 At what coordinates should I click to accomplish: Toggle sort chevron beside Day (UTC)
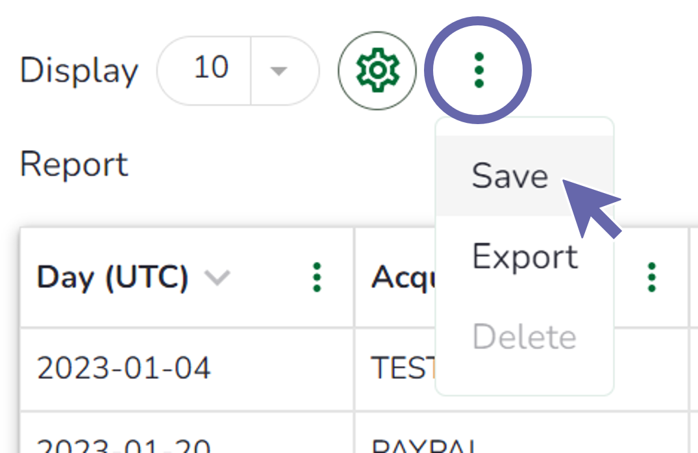[217, 278]
